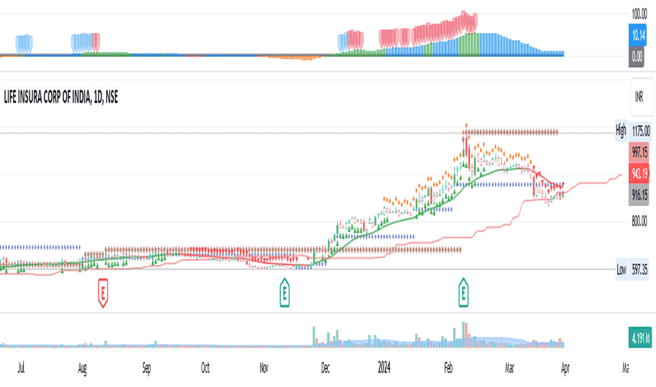This screenshot has height=387, width=656.
Task: Click the green 4.191 M volume label
Action: [x=640, y=337]
